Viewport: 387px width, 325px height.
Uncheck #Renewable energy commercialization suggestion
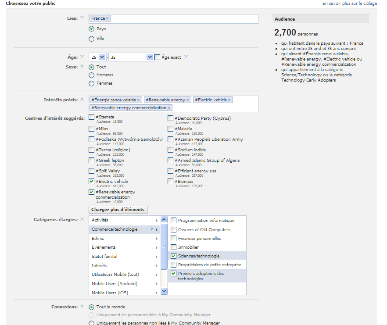pos(92,192)
